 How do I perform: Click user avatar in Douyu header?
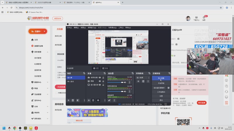188,18
